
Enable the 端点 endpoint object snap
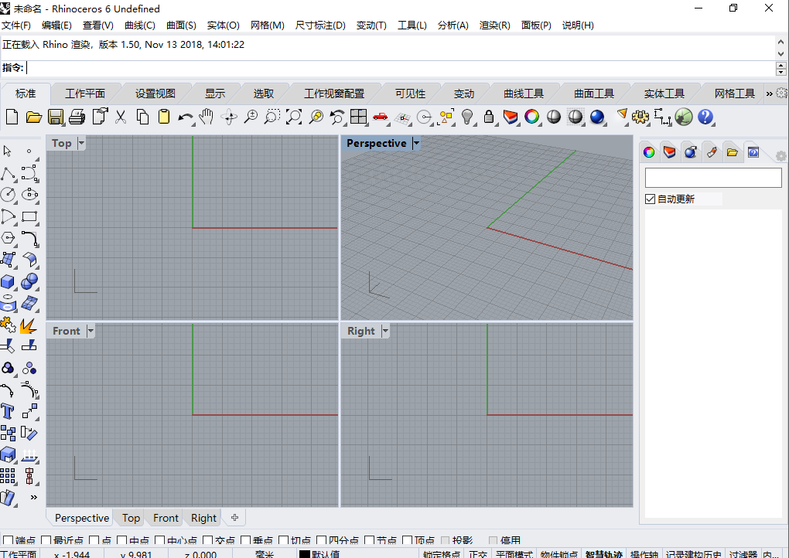click(x=6, y=541)
